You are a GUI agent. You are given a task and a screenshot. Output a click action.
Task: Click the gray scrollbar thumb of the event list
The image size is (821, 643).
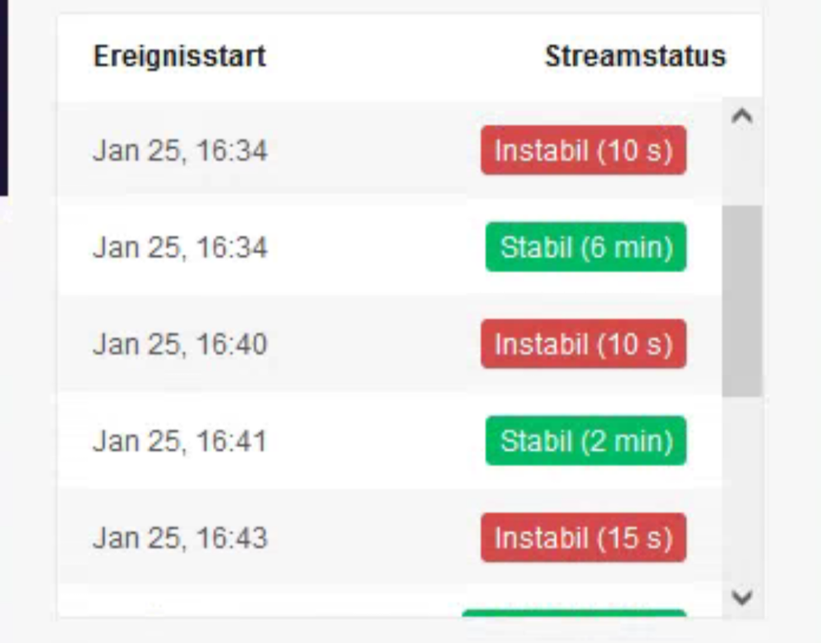[x=741, y=301]
